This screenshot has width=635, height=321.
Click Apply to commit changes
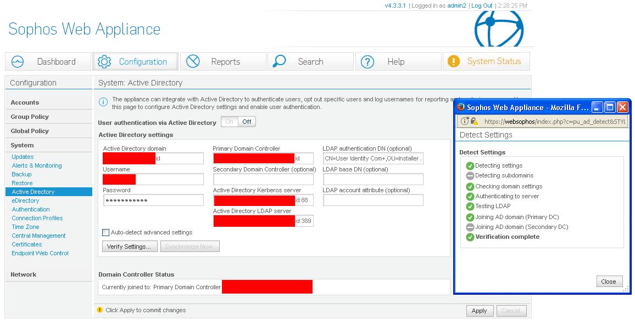click(x=479, y=311)
